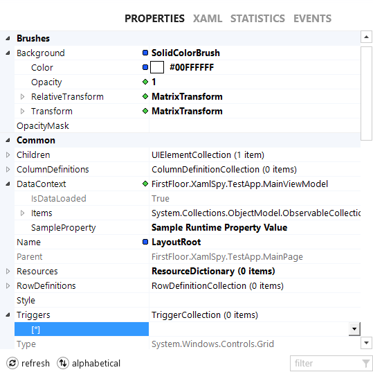The image size is (373, 372).
Task: Expand the Items property under DataContext
Action: pos(22,213)
